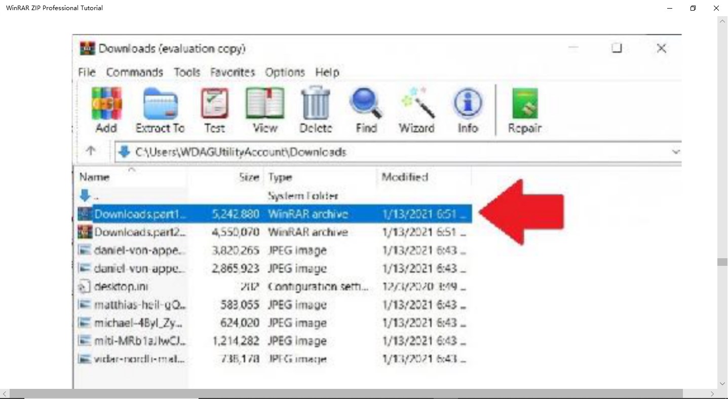Viewport: 728px width, 399px height.
Task: Select the Downloads.part2 file name
Action: (x=140, y=232)
